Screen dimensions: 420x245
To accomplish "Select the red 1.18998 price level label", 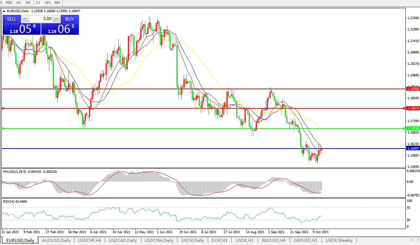I will tap(413, 89).
